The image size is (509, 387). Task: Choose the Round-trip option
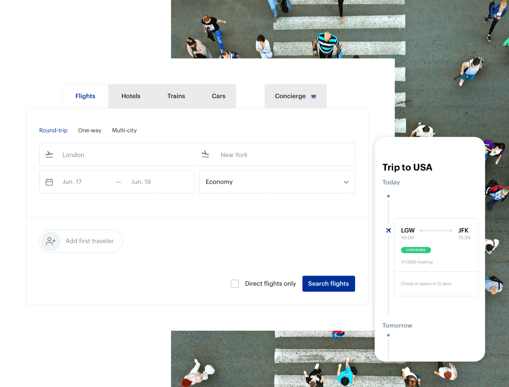53,130
